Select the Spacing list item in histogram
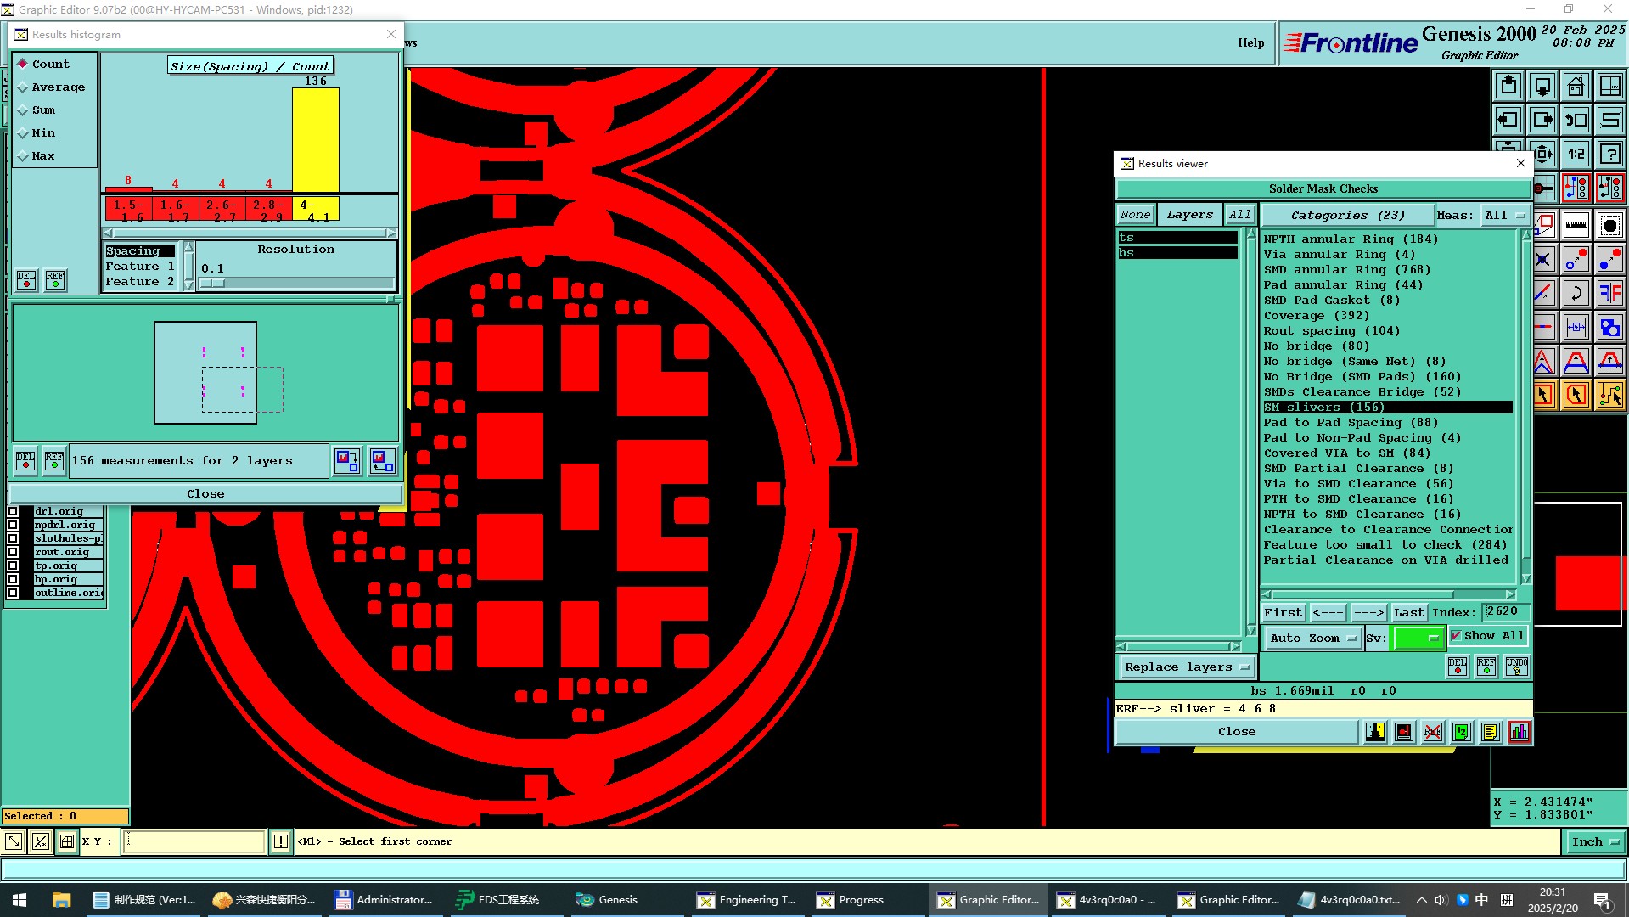This screenshot has width=1629, height=917. [x=140, y=250]
